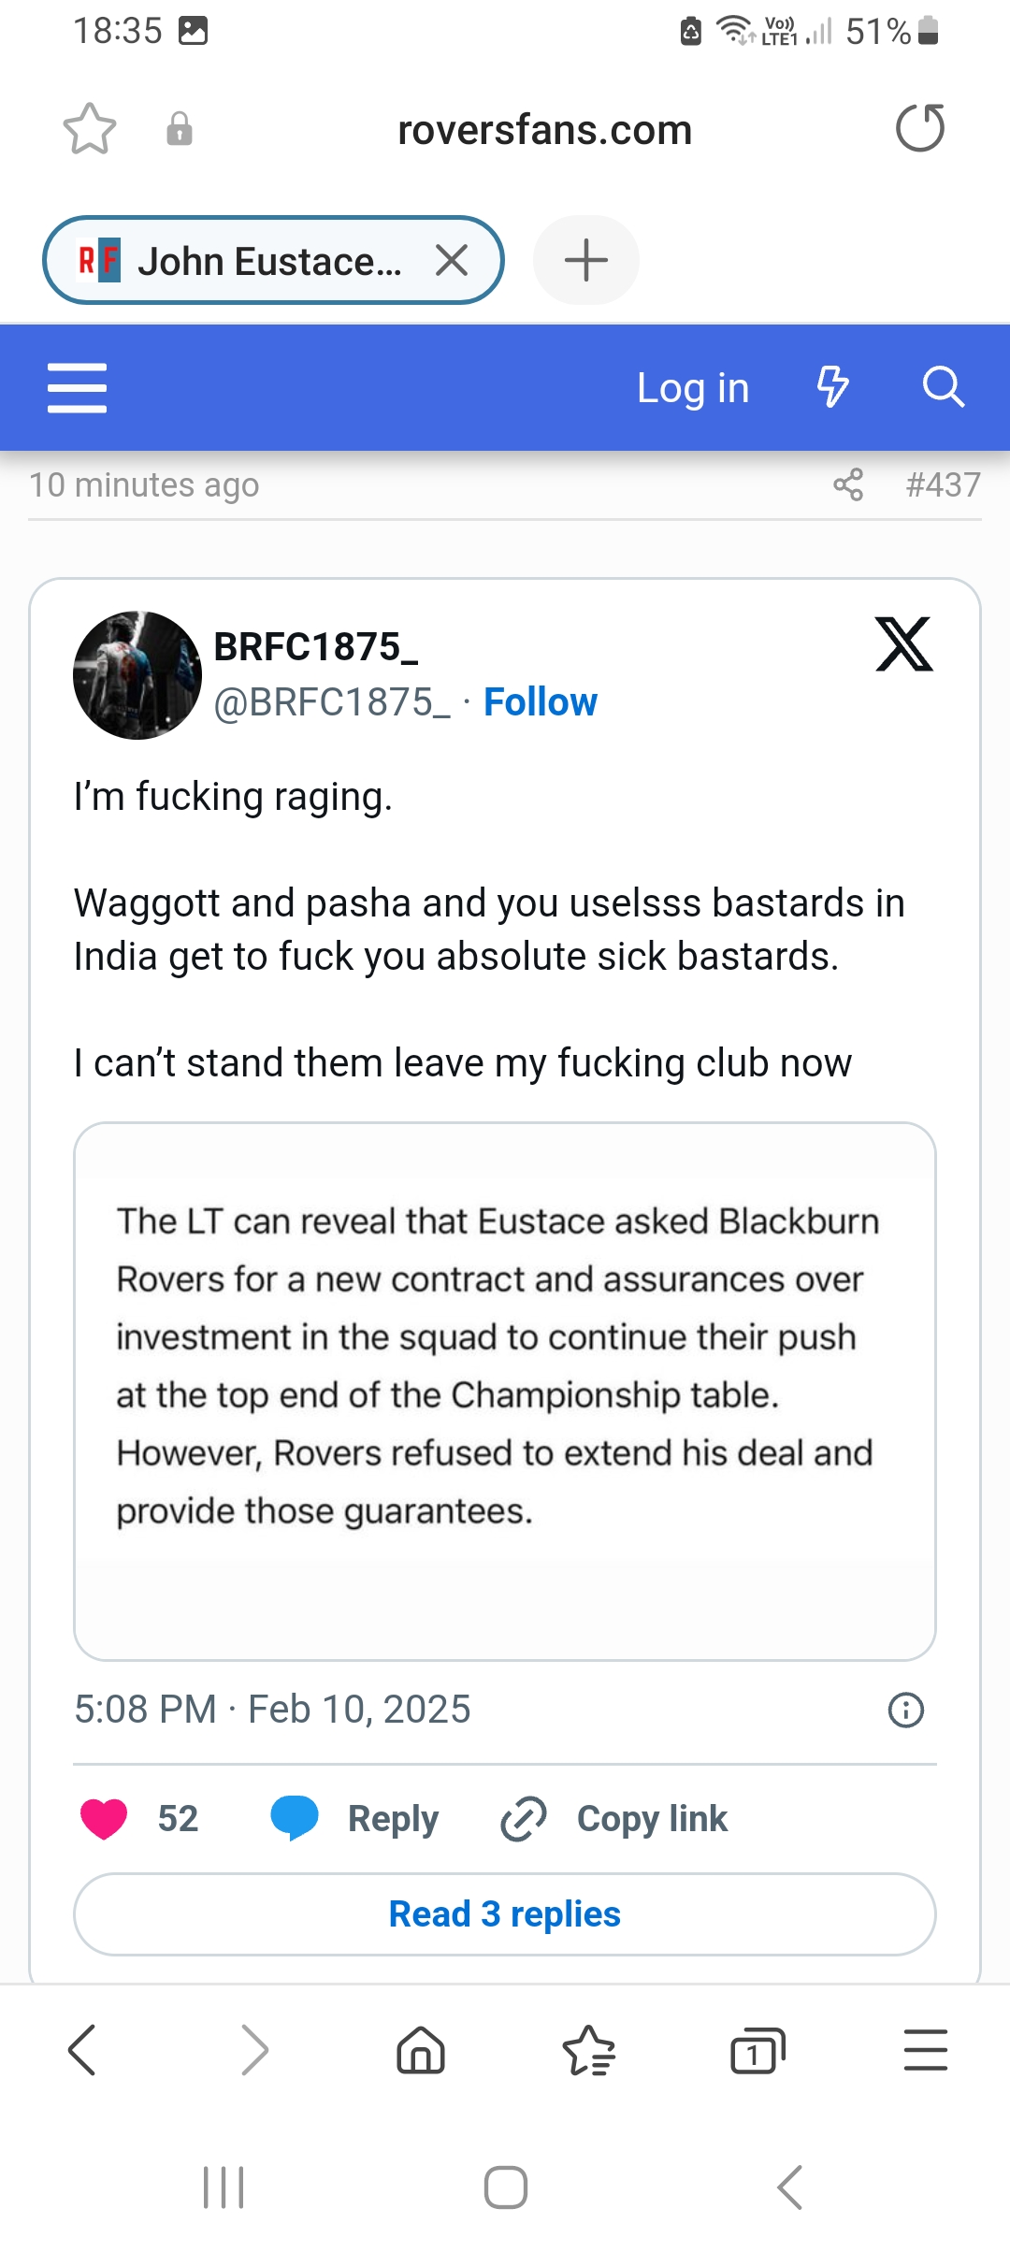Viewport: 1010px width, 2252px height.
Task: Close the John Eustace tab
Action: pos(452,260)
